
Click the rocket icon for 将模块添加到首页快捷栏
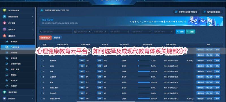(x=176, y=12)
